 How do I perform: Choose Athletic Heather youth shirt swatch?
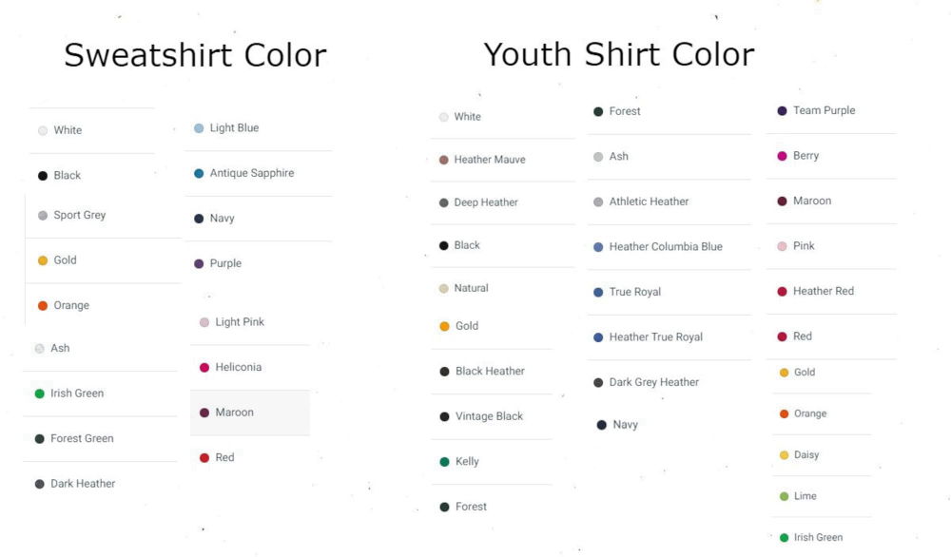point(598,202)
